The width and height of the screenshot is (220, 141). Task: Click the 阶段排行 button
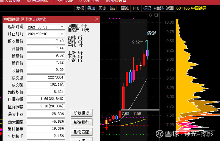pyautogui.click(x=81, y=113)
